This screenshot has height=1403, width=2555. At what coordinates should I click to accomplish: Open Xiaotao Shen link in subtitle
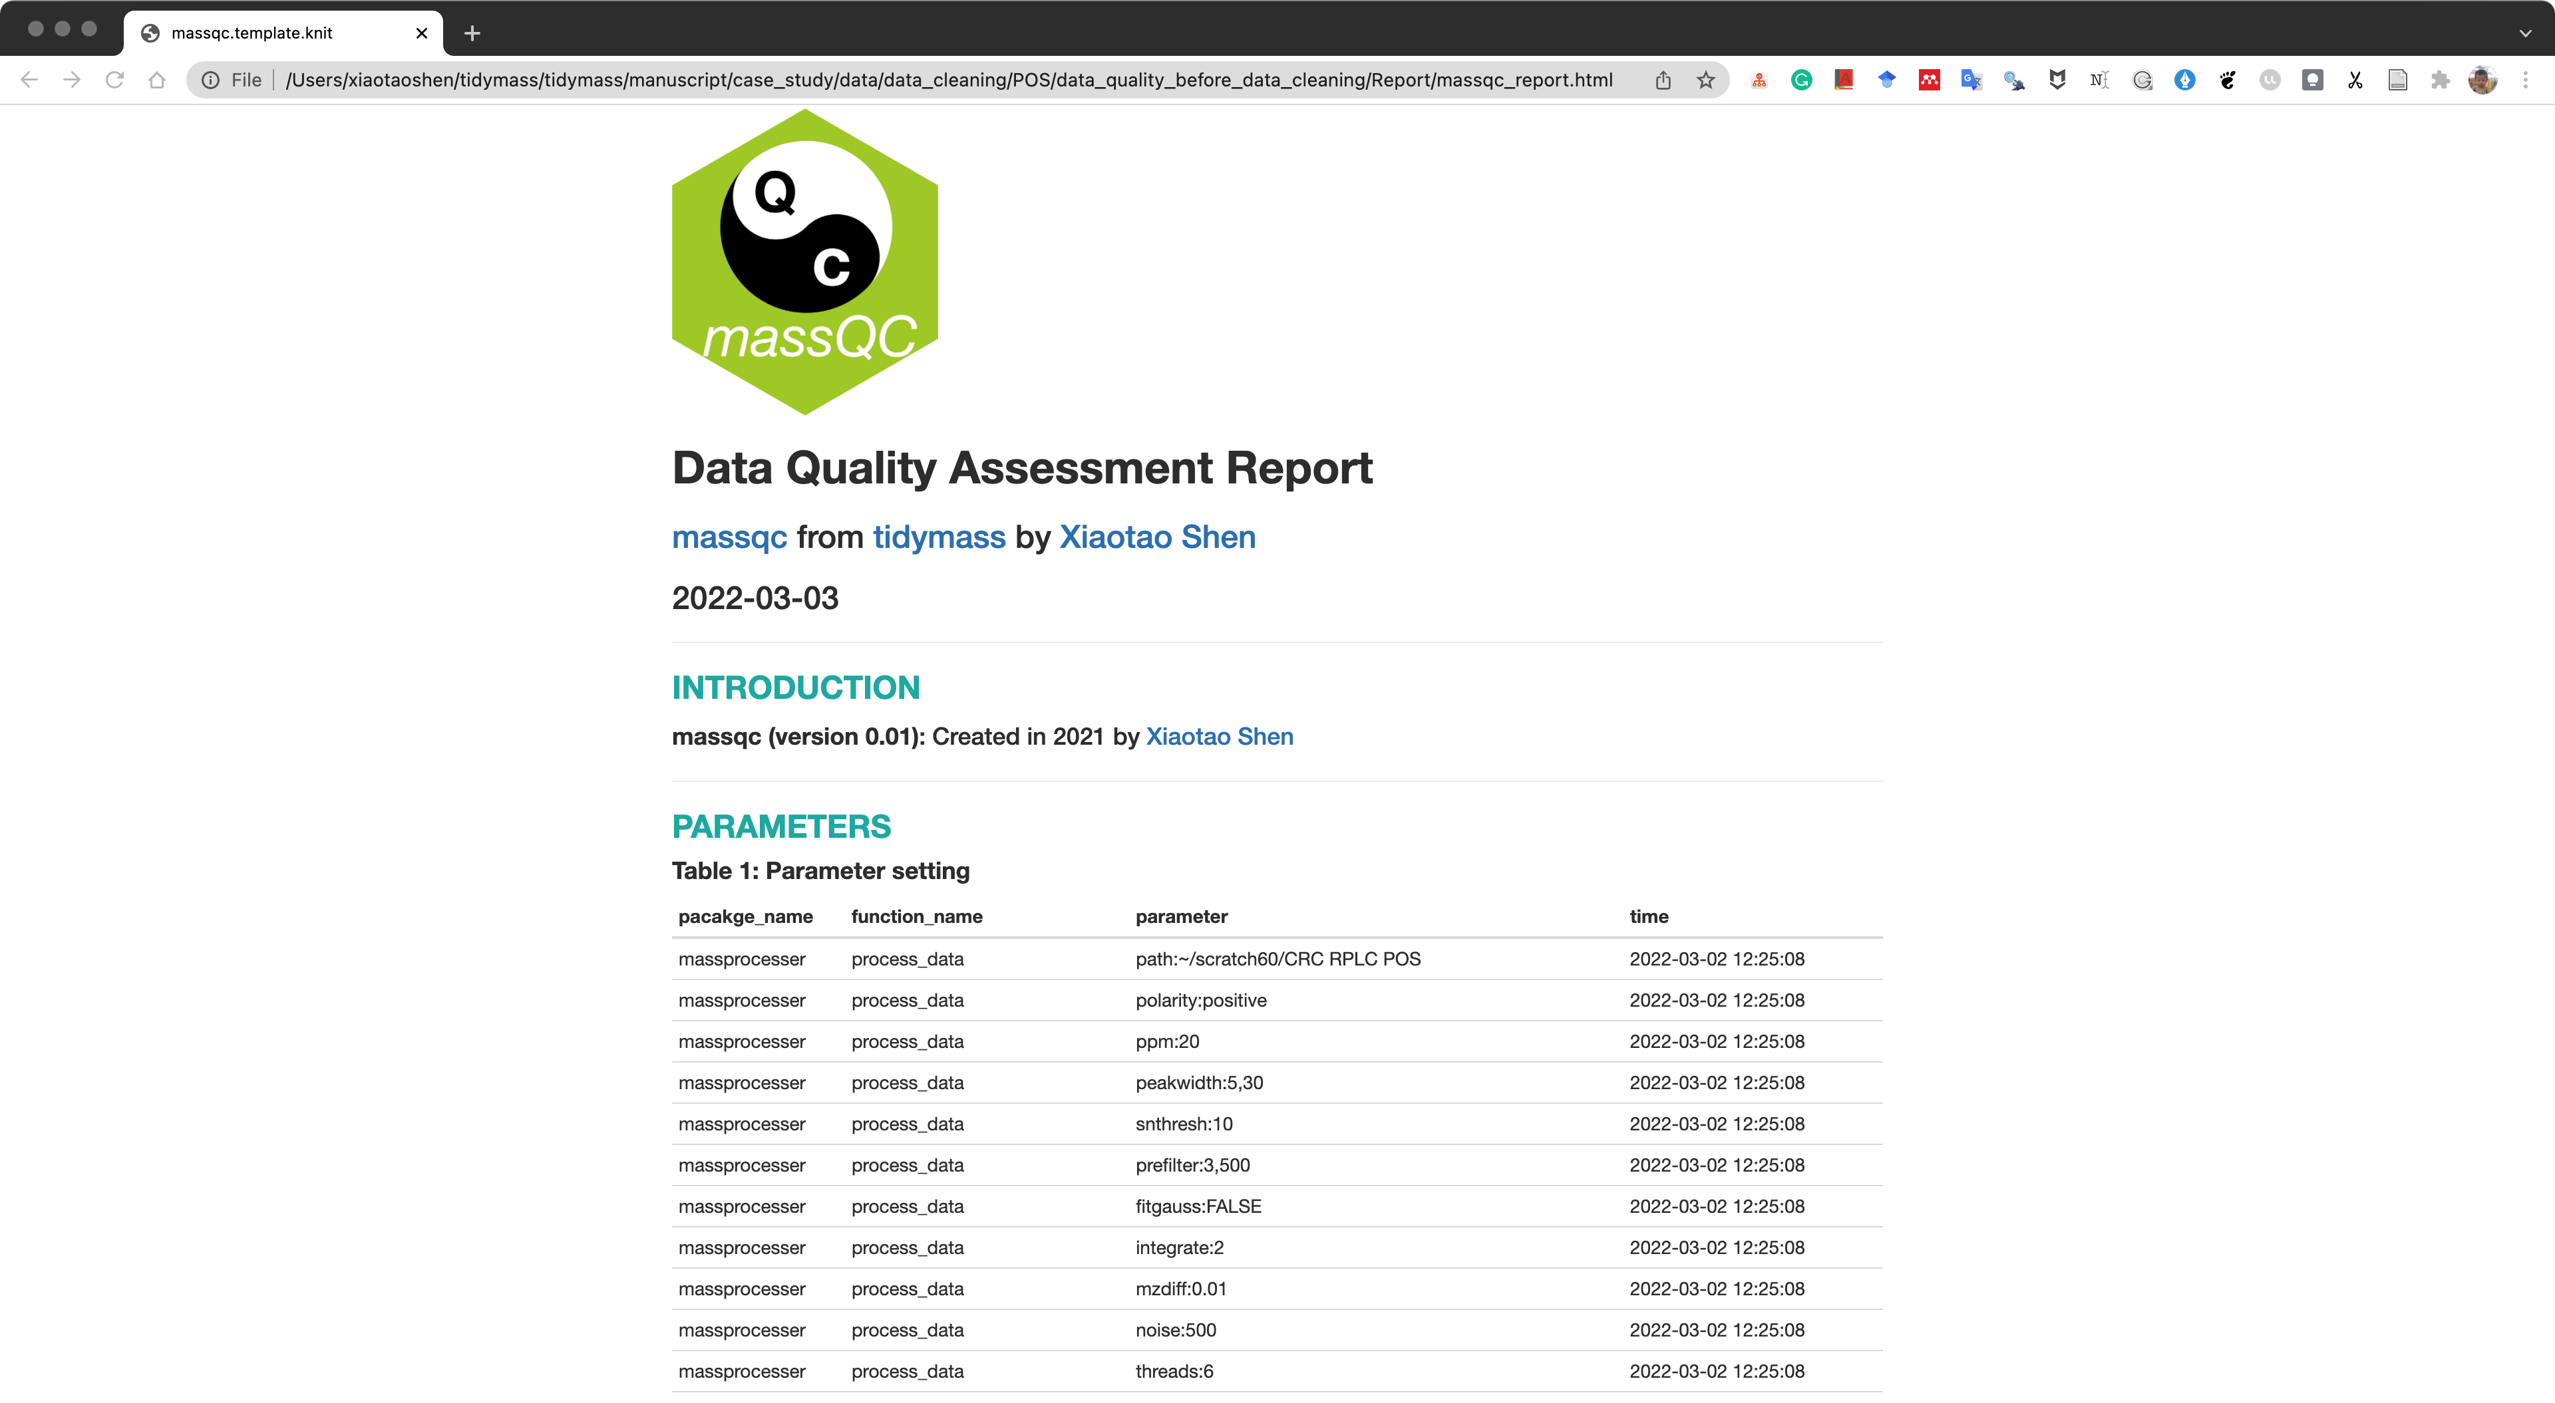click(1158, 537)
